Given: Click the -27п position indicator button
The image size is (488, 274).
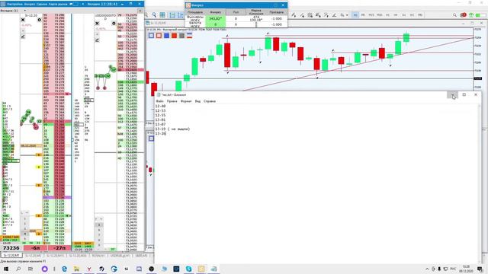Looking at the screenshot, I should point(59,248).
